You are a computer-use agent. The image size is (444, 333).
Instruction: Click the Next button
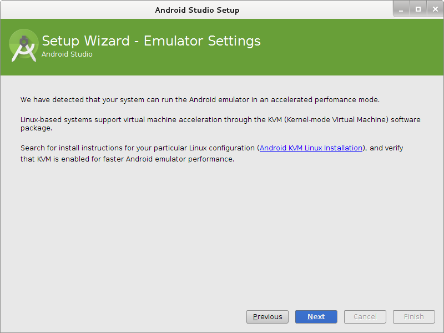316,316
